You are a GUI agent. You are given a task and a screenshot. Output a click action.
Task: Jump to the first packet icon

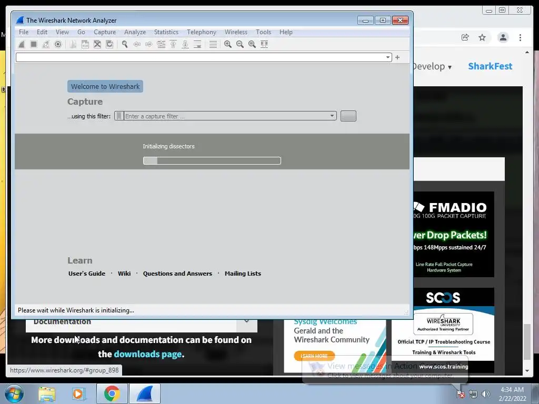click(173, 44)
